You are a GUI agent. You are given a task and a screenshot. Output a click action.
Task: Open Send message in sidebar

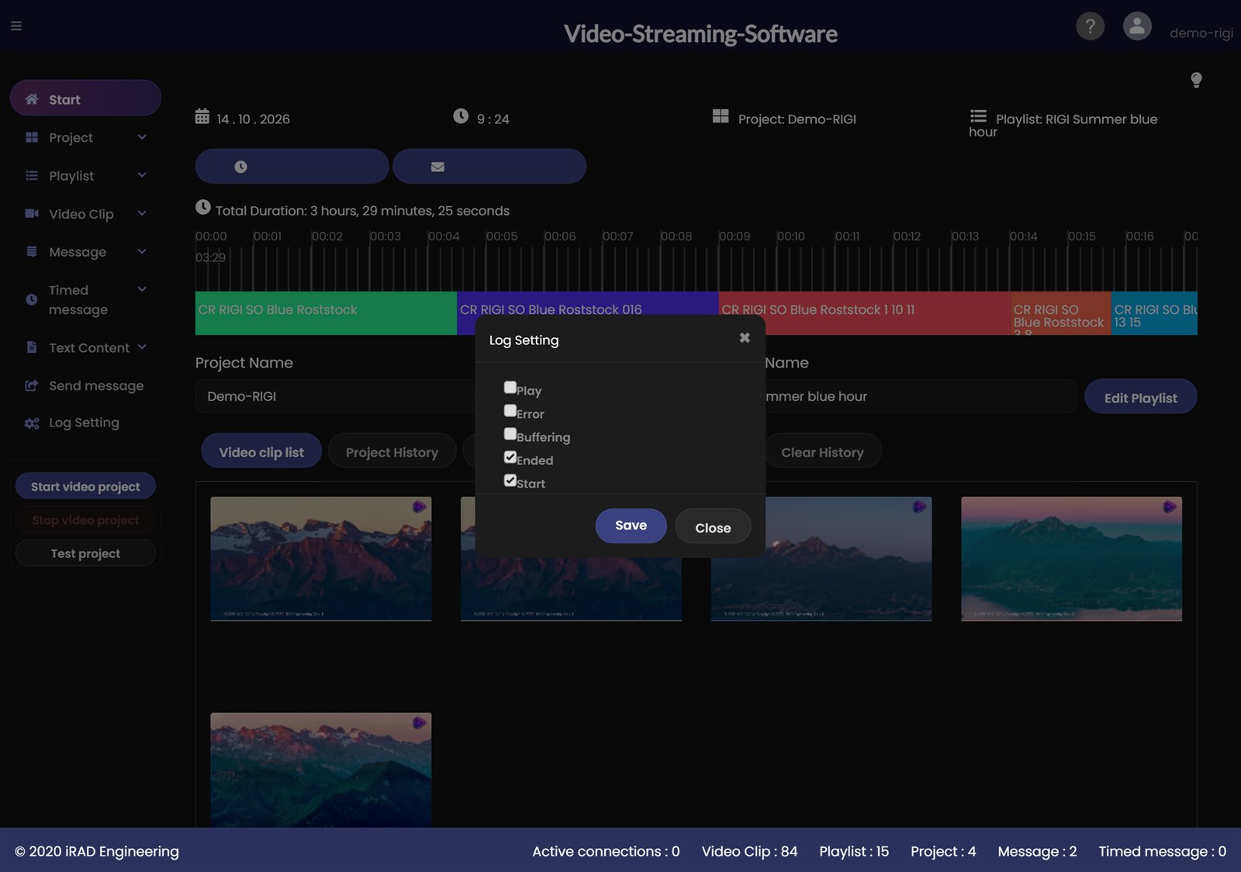pos(85,385)
